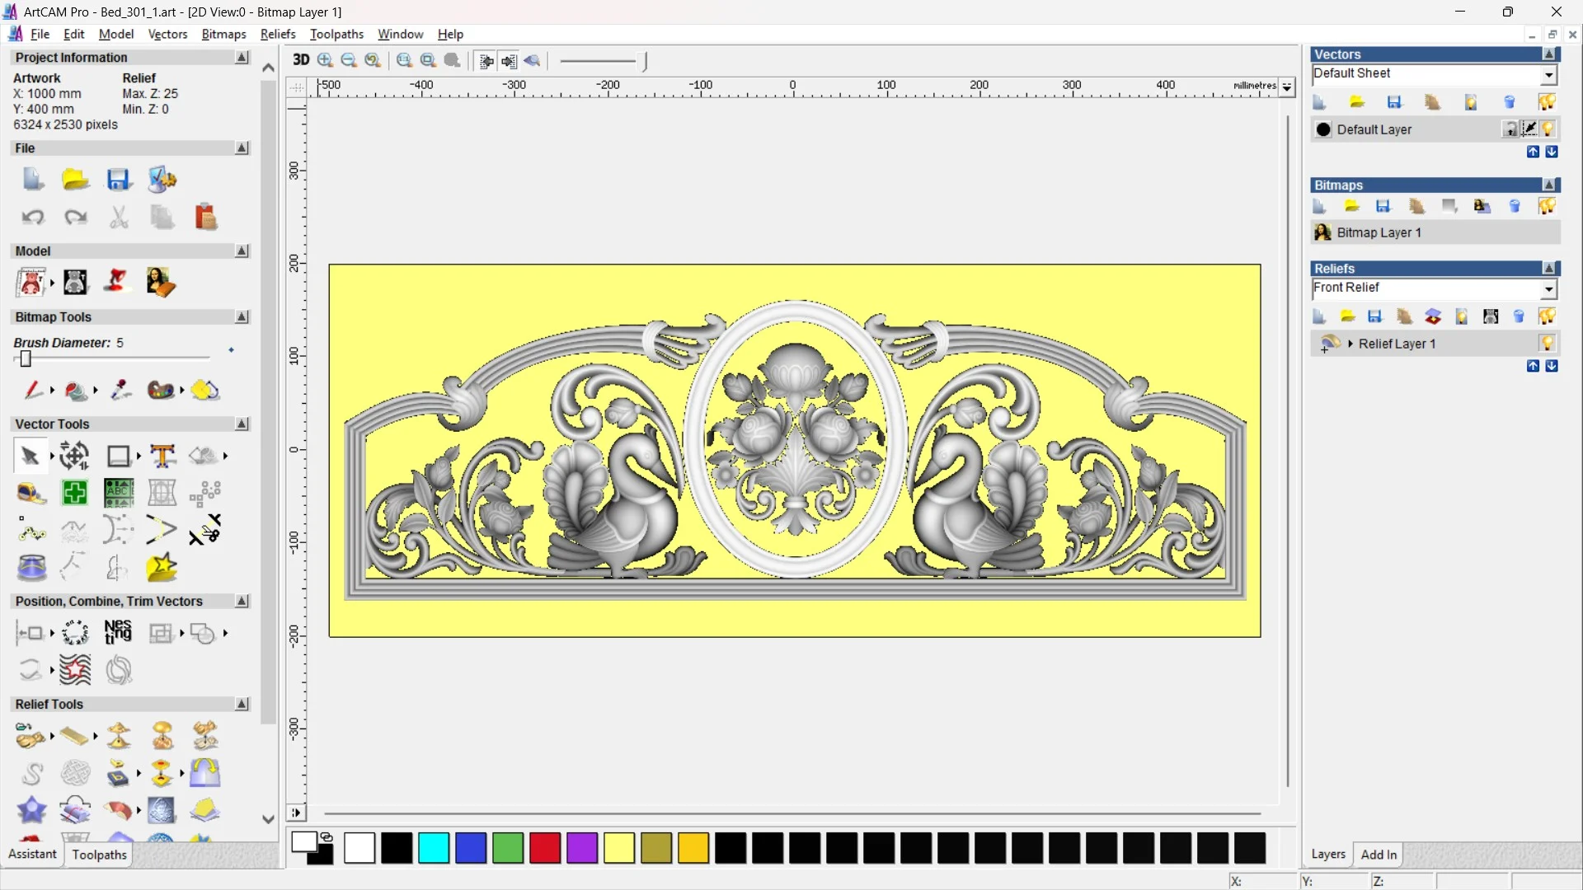The image size is (1583, 890).
Task: Click the 3D view button
Action: point(301,60)
